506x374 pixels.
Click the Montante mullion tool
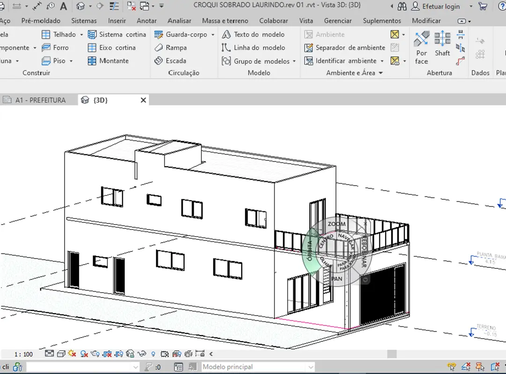pos(108,61)
